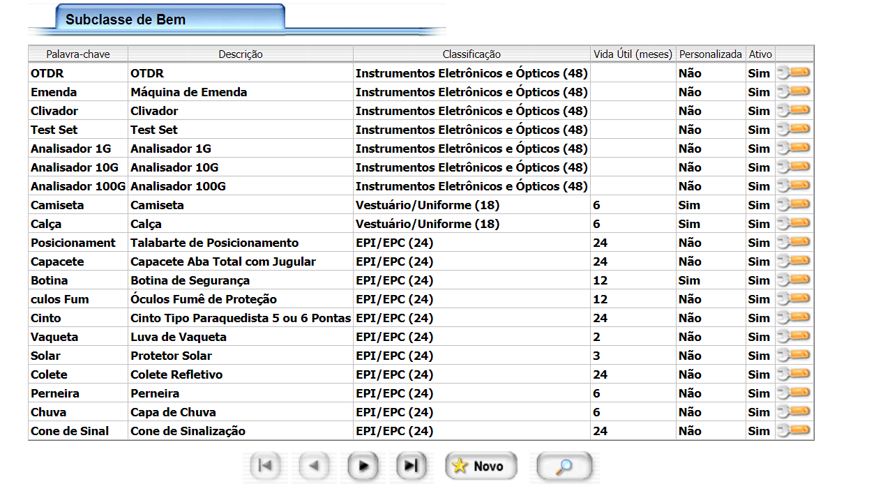Edit the Botina de Segurança entry

(x=794, y=280)
